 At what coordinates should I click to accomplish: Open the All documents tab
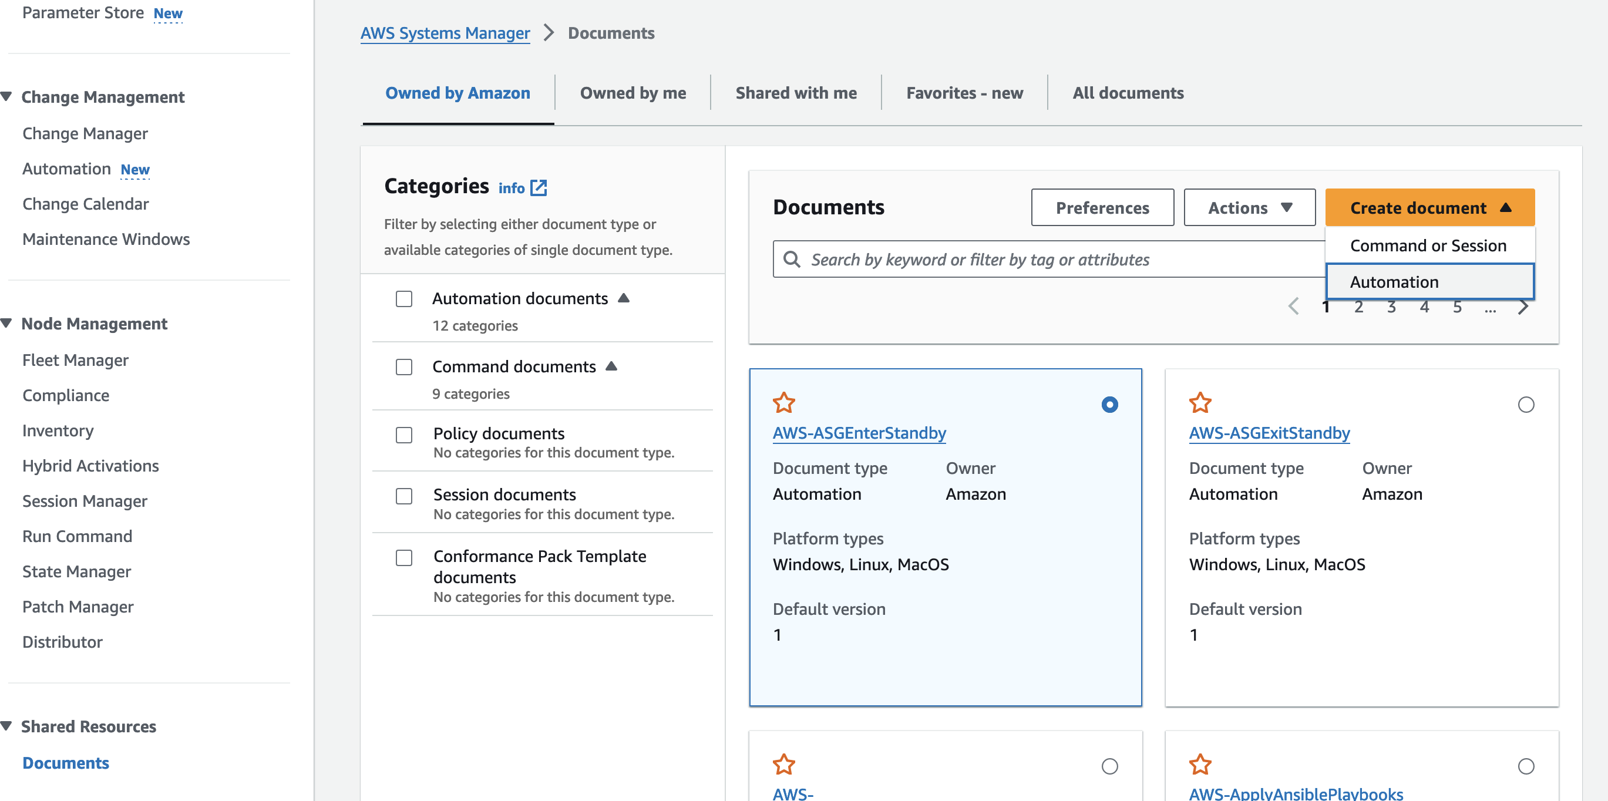(1128, 93)
